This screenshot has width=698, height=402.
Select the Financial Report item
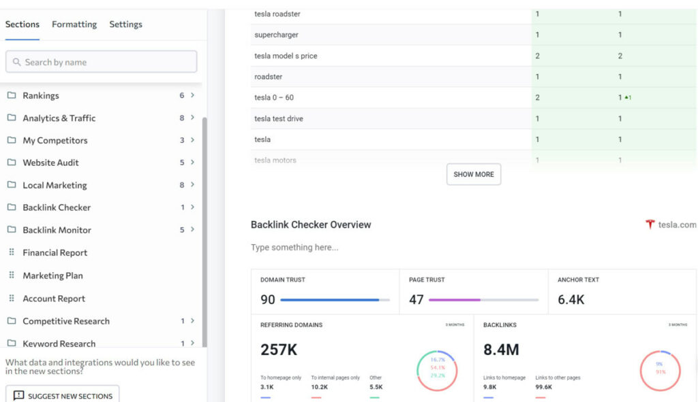(x=55, y=253)
